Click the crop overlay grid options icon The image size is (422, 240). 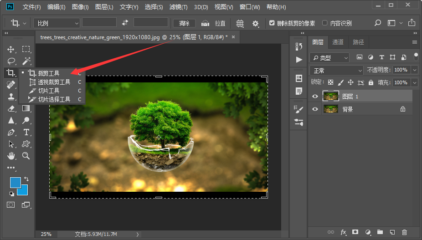point(240,23)
